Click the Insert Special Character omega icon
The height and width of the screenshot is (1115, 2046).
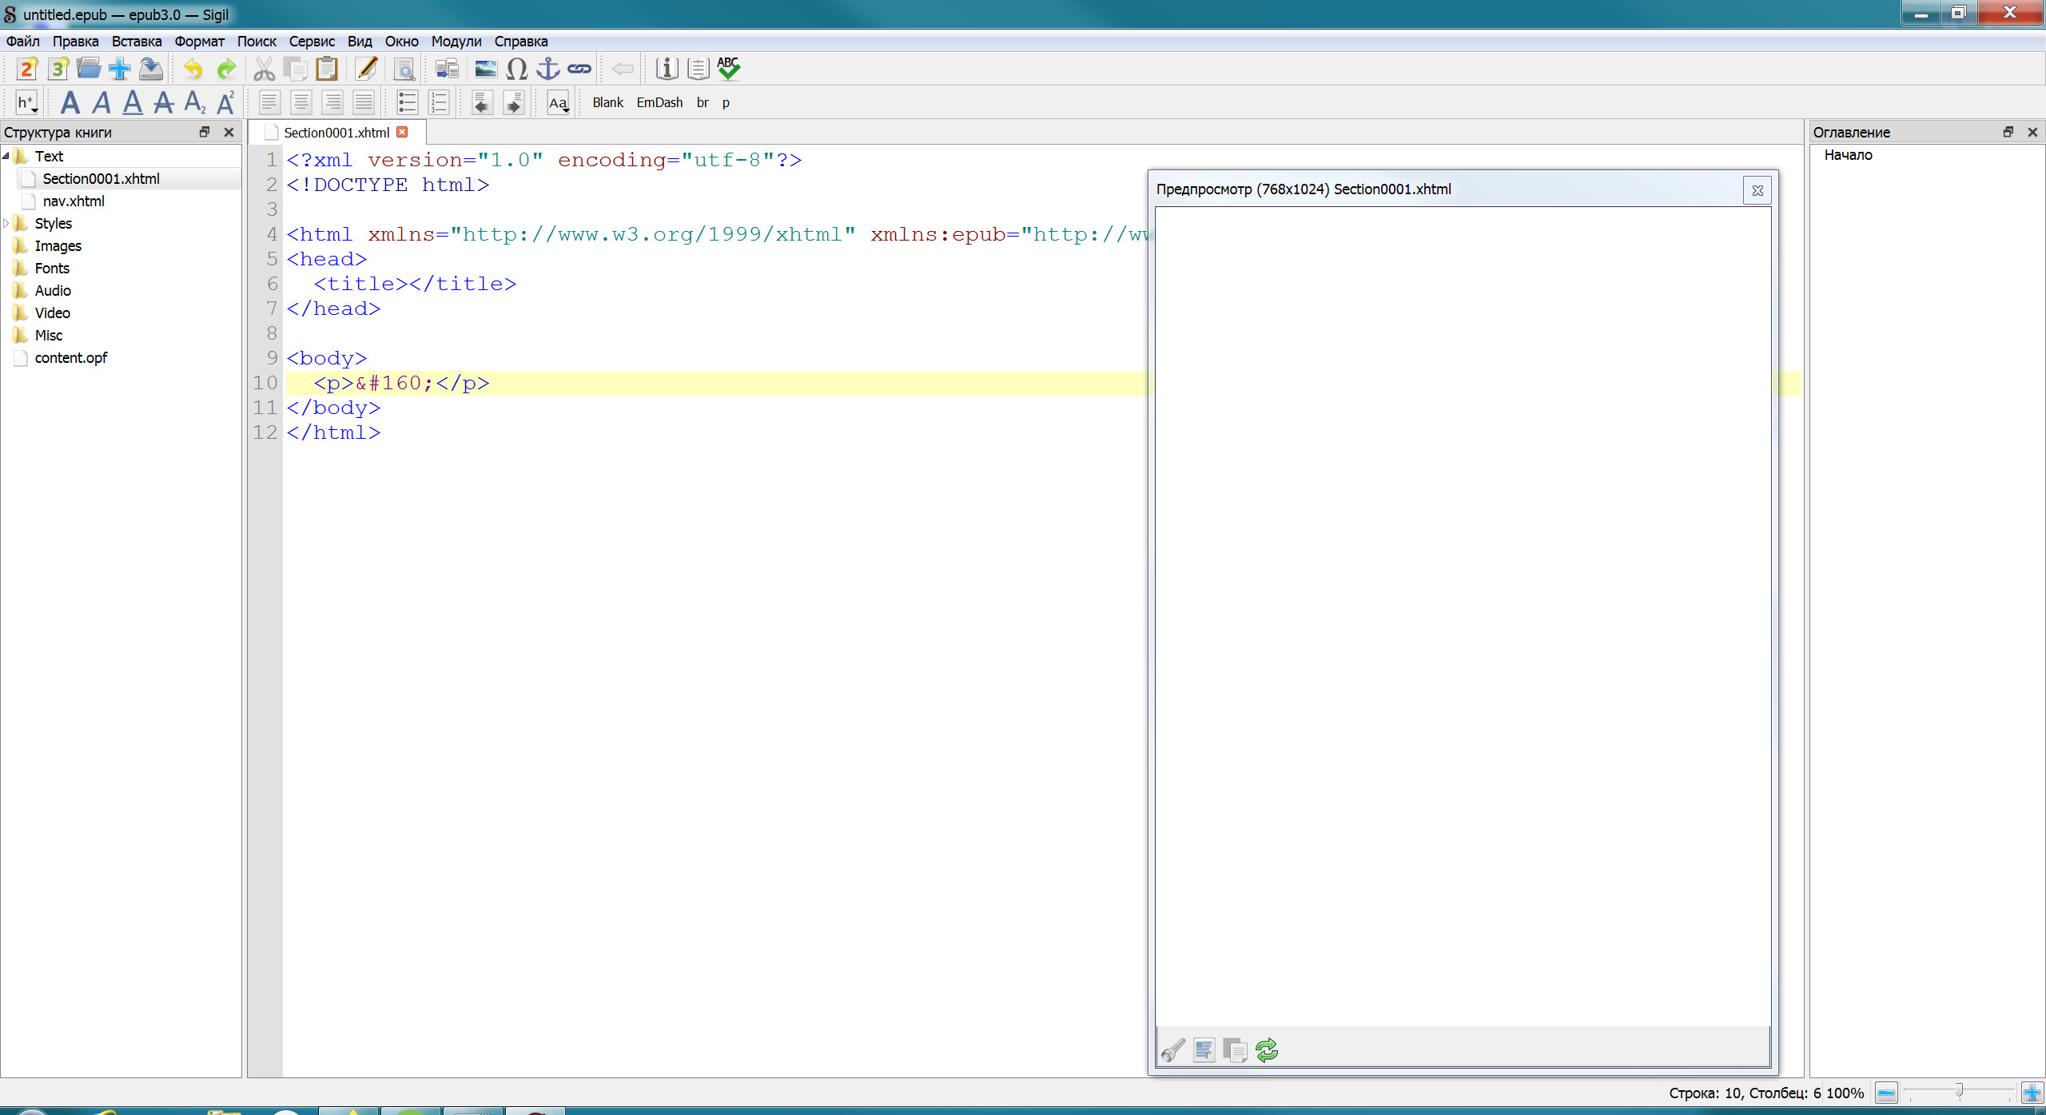517,70
